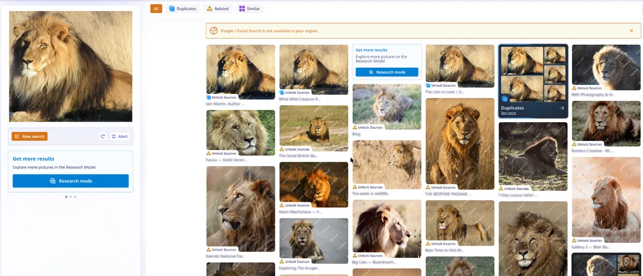This screenshot has height=276, width=643.
Task: Open the Gallery 3 — Blair thumbnail
Action: [x=606, y=200]
